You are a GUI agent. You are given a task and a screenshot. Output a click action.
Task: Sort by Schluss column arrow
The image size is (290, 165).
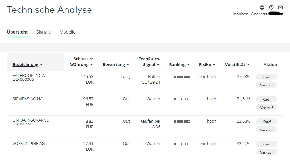click(91, 59)
